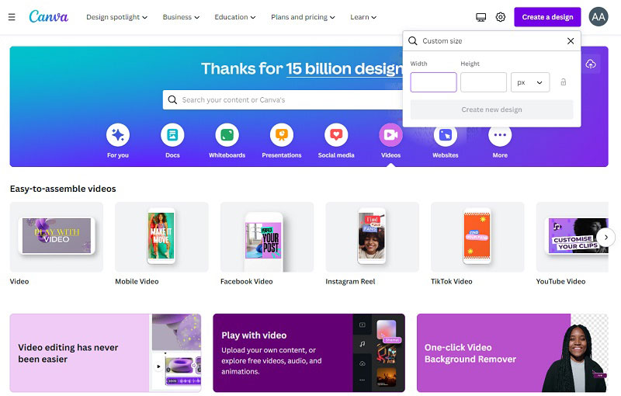Click the Easy-to-assemble videos heading
Image resolution: width=621 pixels, height=396 pixels.
tap(63, 189)
